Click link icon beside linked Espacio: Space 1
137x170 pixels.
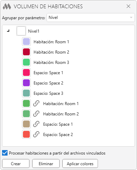click(x=36, y=124)
